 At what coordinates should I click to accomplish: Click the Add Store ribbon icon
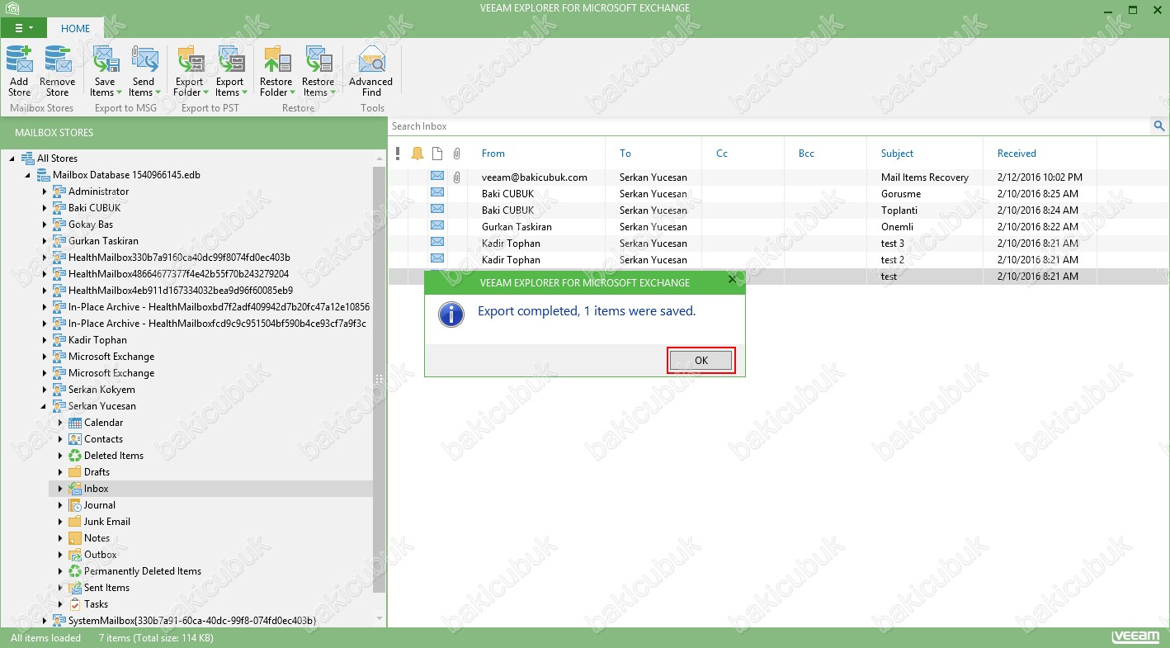[x=19, y=60]
